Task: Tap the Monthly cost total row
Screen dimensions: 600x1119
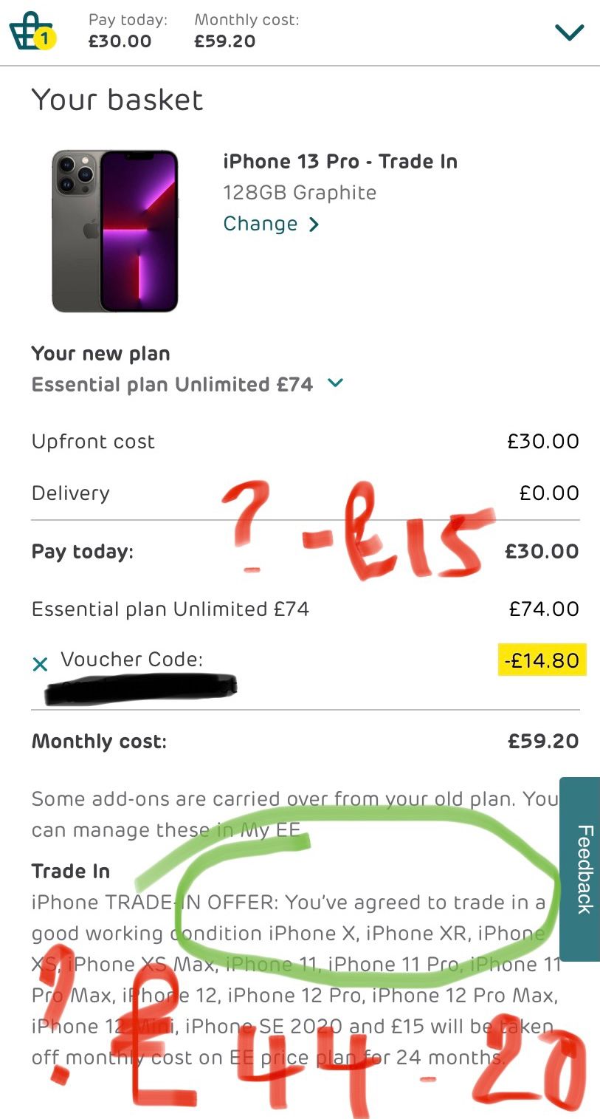Action: pos(305,741)
